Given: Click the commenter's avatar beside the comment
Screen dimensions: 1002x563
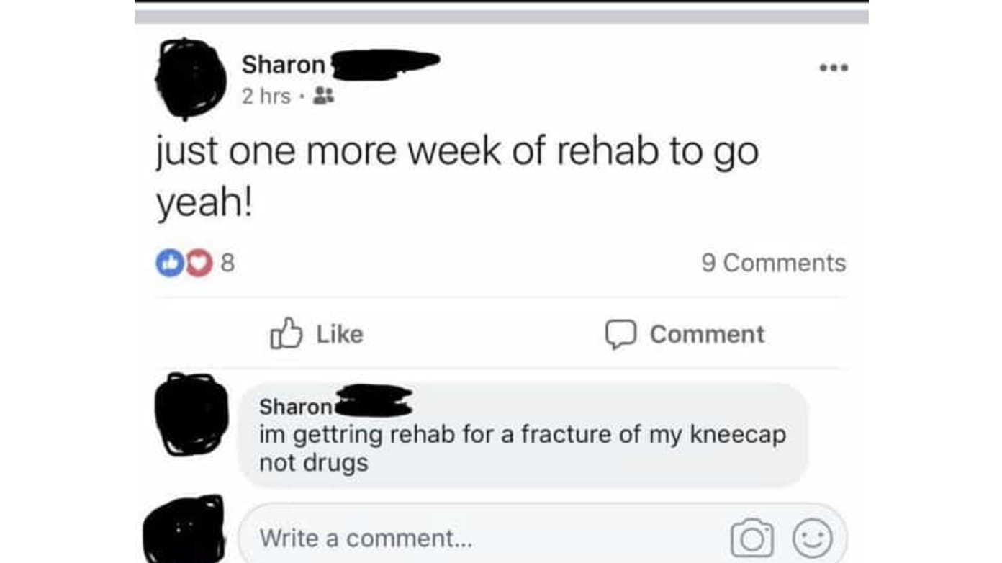Looking at the screenshot, I should click(x=191, y=413).
